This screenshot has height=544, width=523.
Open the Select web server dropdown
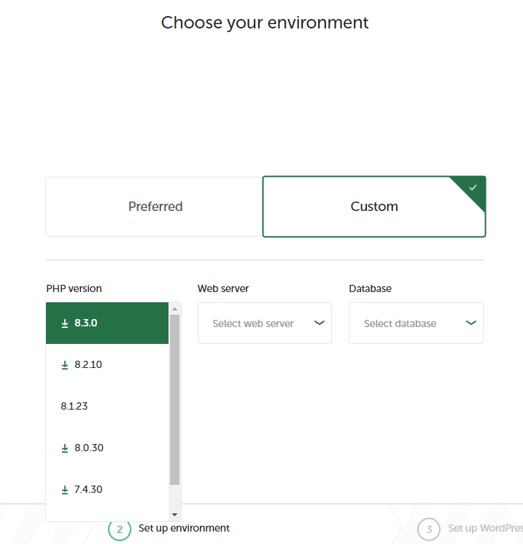pos(264,323)
